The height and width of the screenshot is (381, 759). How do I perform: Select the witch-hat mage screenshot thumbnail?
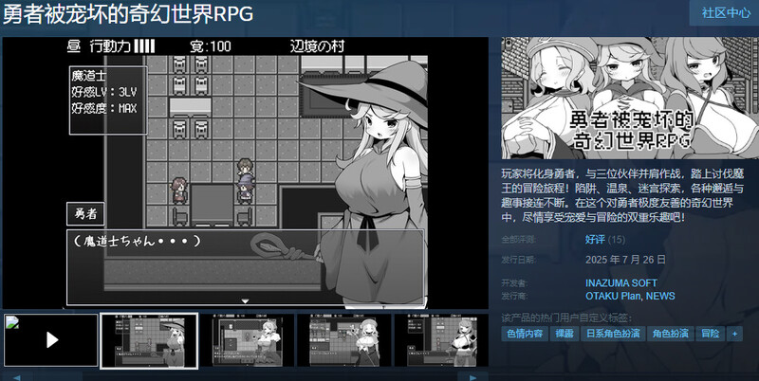pyautogui.click(x=149, y=340)
